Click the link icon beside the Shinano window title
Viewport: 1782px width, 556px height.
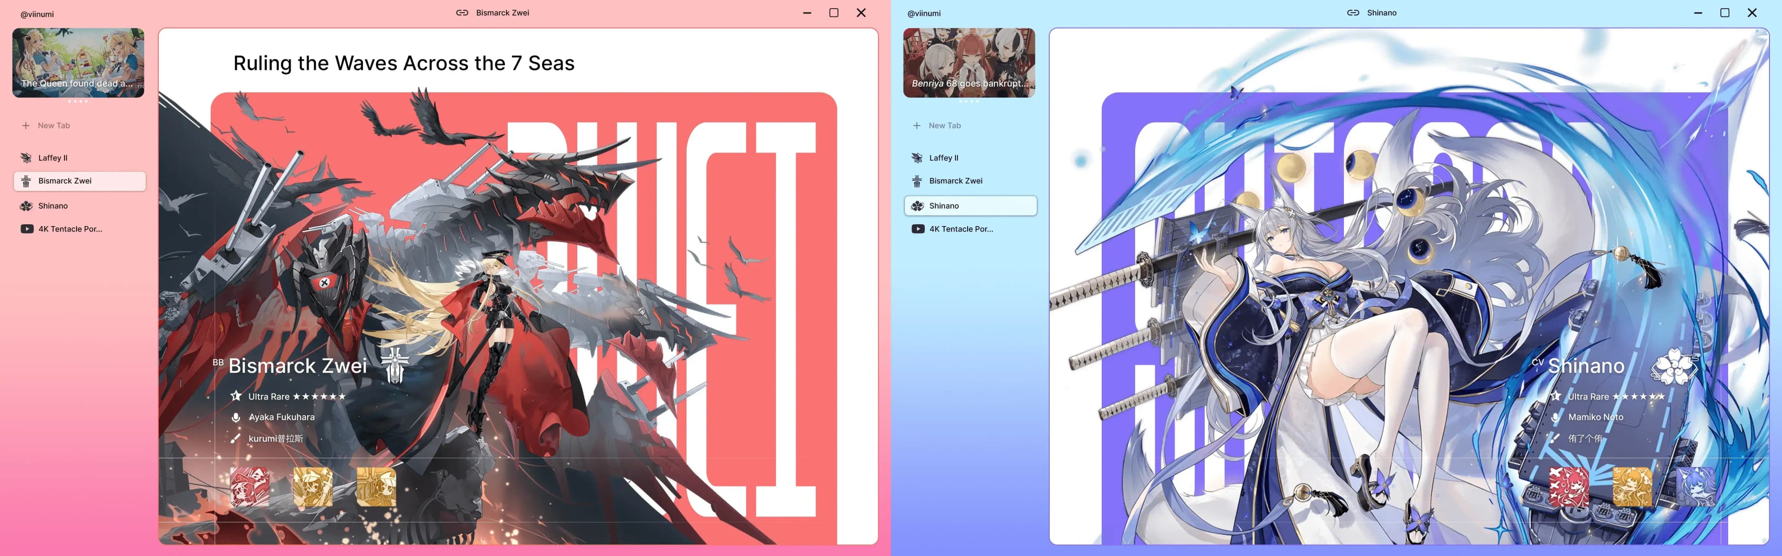pos(1353,13)
